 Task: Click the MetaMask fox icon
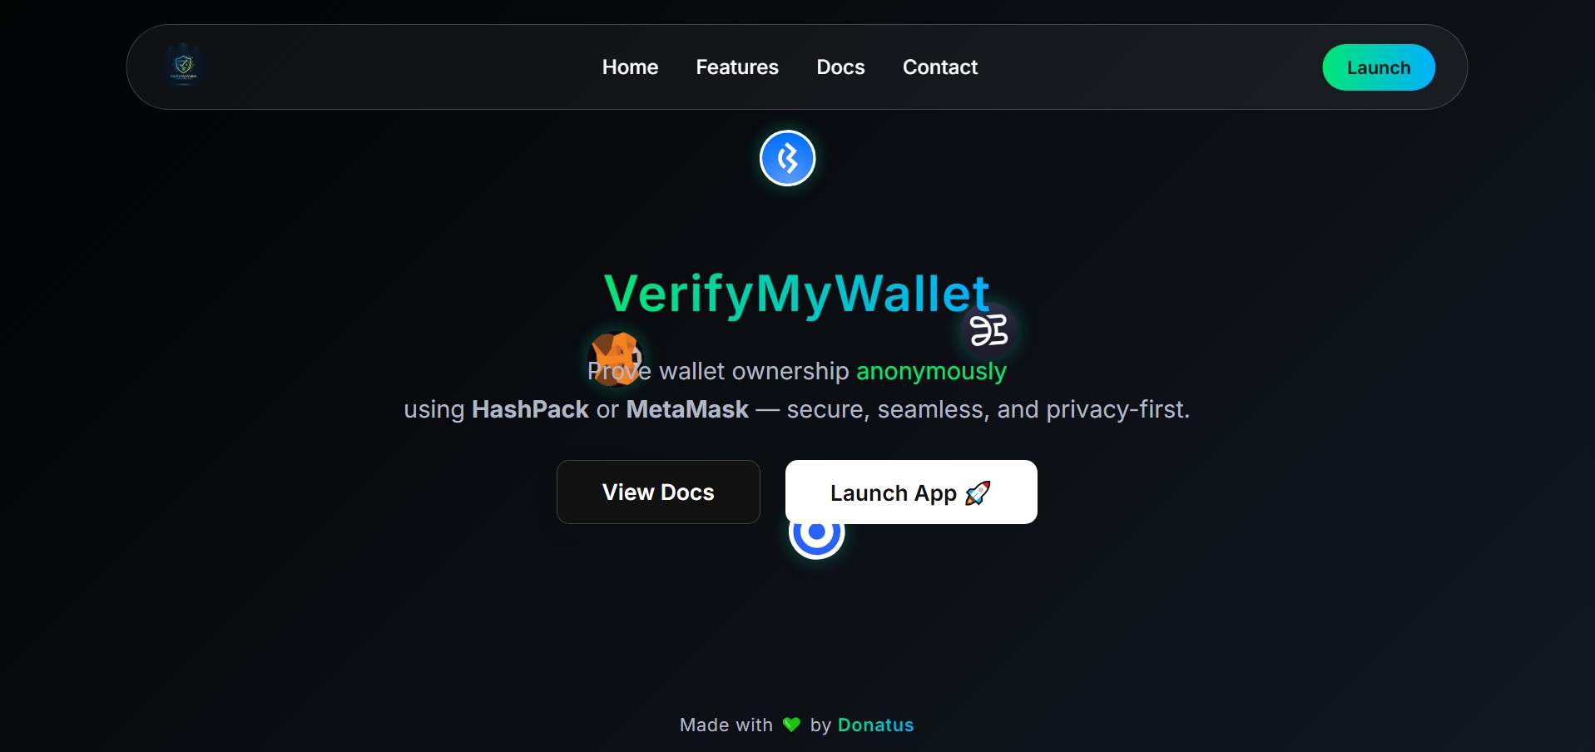pos(616,358)
